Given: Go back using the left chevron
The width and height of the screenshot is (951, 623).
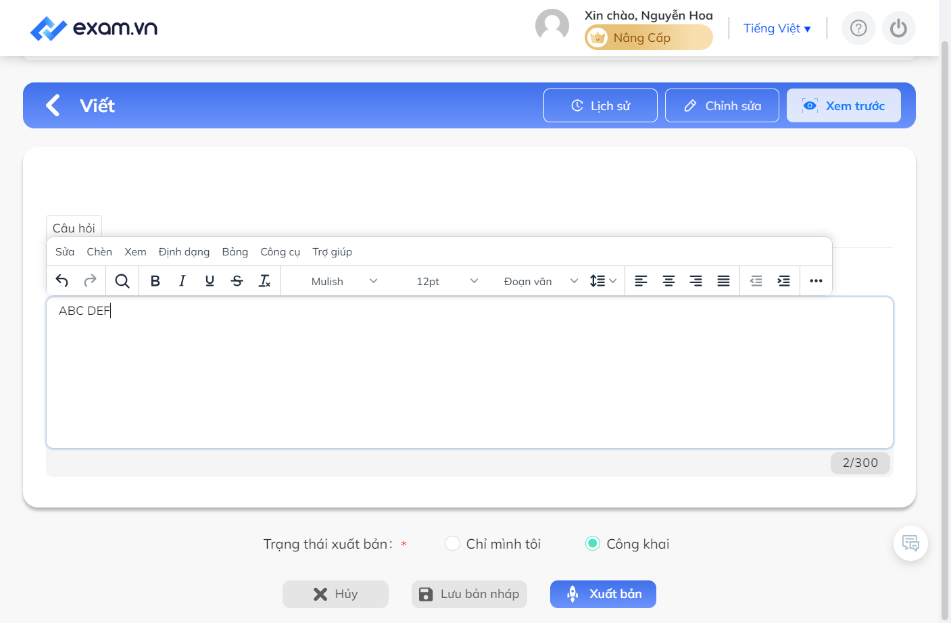Looking at the screenshot, I should (53, 105).
